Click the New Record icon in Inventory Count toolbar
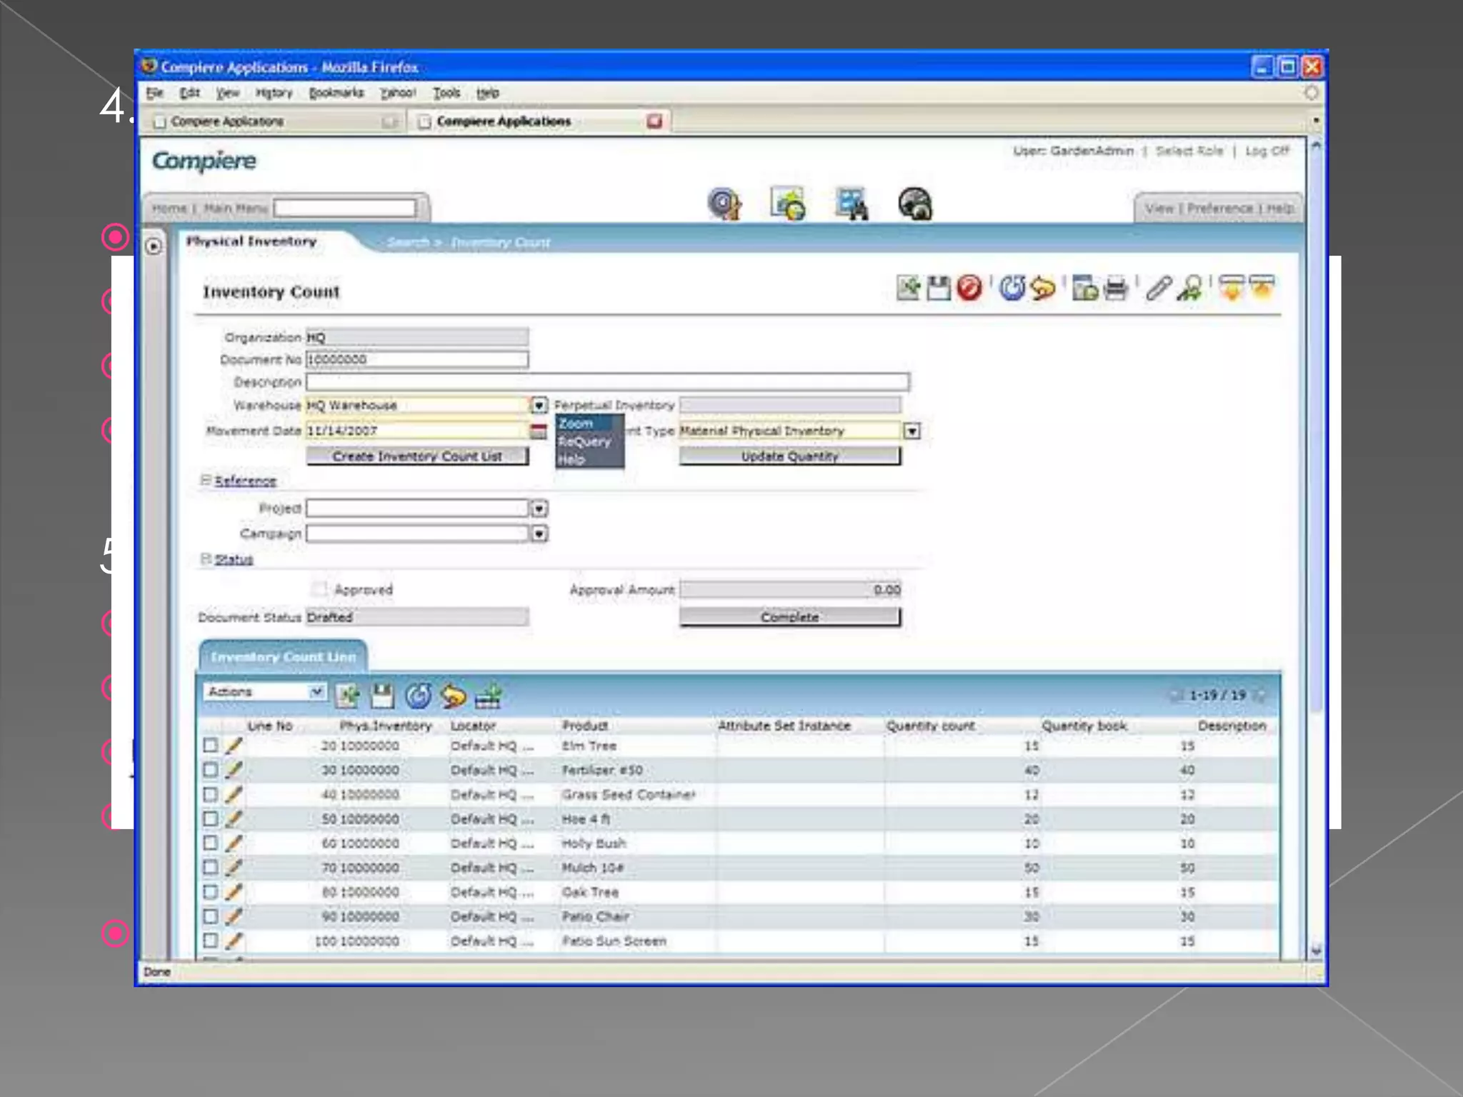This screenshot has width=1463, height=1097. [909, 289]
